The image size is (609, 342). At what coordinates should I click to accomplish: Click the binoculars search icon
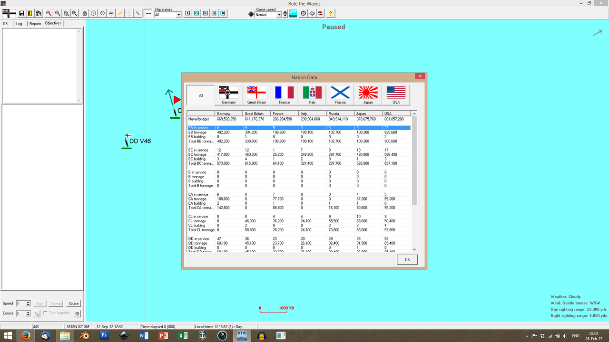75,13
